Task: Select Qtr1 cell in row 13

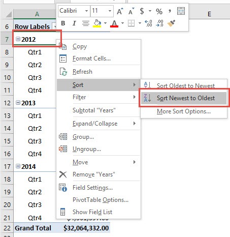Action: click(35, 115)
